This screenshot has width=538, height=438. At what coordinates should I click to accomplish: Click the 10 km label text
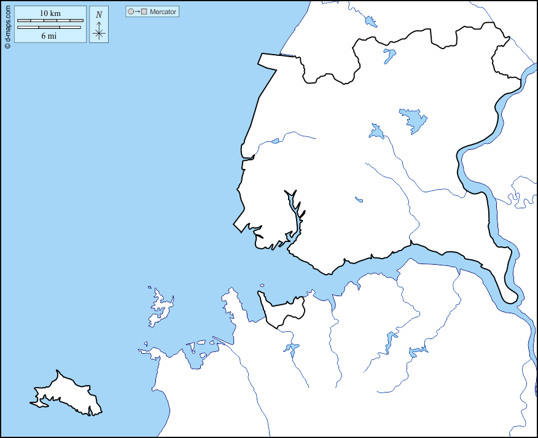tap(50, 13)
